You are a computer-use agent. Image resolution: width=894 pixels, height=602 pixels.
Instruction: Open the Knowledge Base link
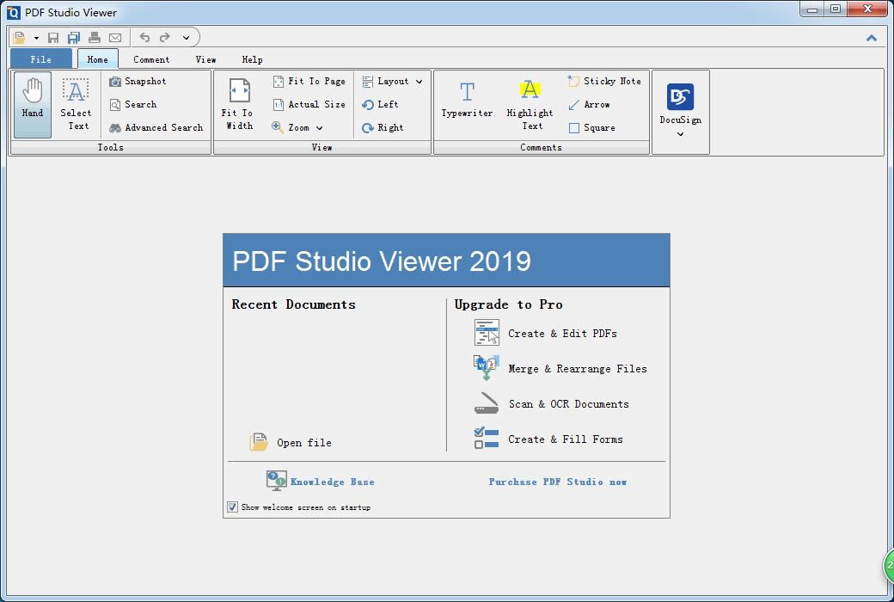click(321, 482)
